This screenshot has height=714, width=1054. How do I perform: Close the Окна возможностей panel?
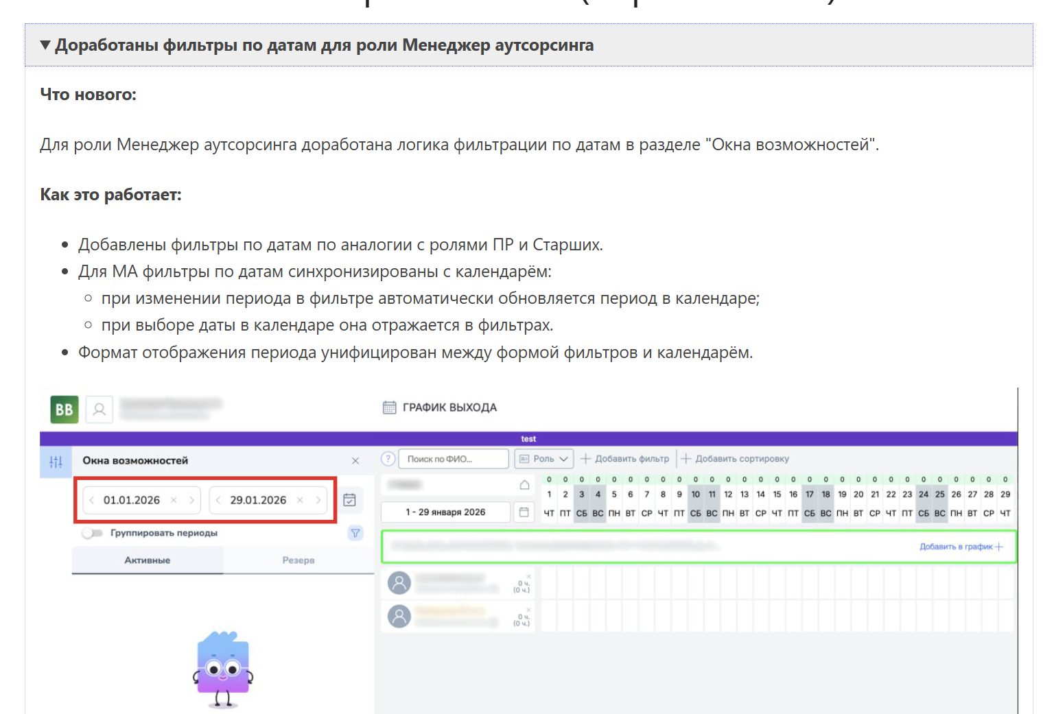[355, 461]
